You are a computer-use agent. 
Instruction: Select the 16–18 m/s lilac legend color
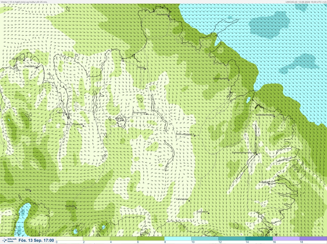pyautogui.click(x=286, y=239)
